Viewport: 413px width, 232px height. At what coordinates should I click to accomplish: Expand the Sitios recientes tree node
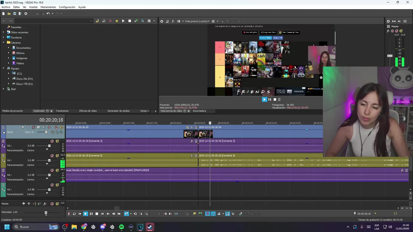(4, 32)
